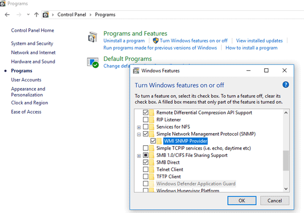Toggle SMB 1.0/CIFS File Sharing Support checkbox

pos(145,155)
